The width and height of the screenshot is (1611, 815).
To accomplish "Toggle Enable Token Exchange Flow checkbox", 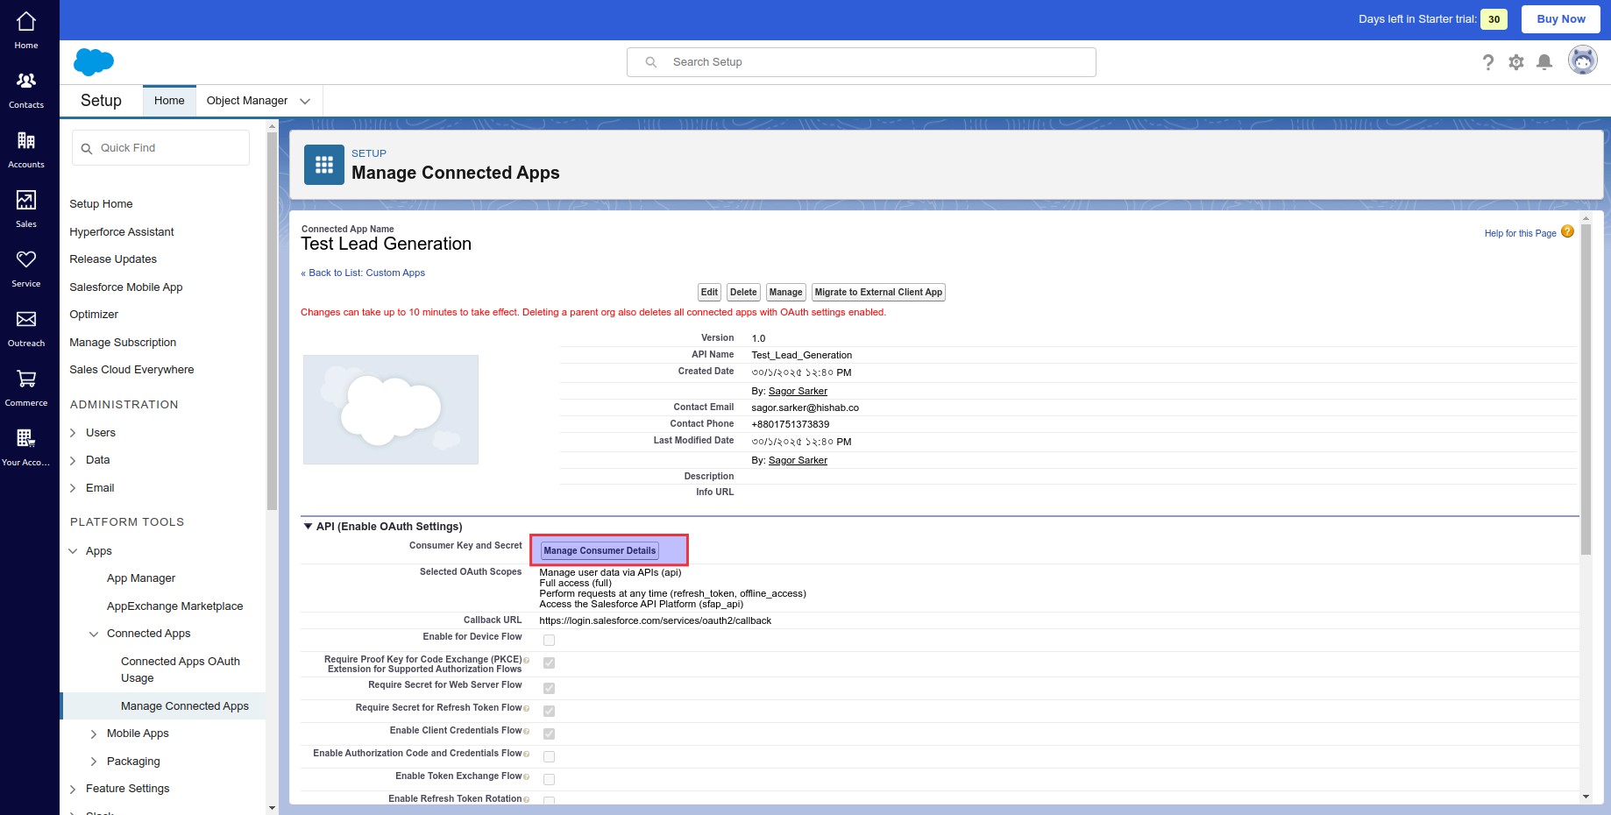I will pos(549,780).
